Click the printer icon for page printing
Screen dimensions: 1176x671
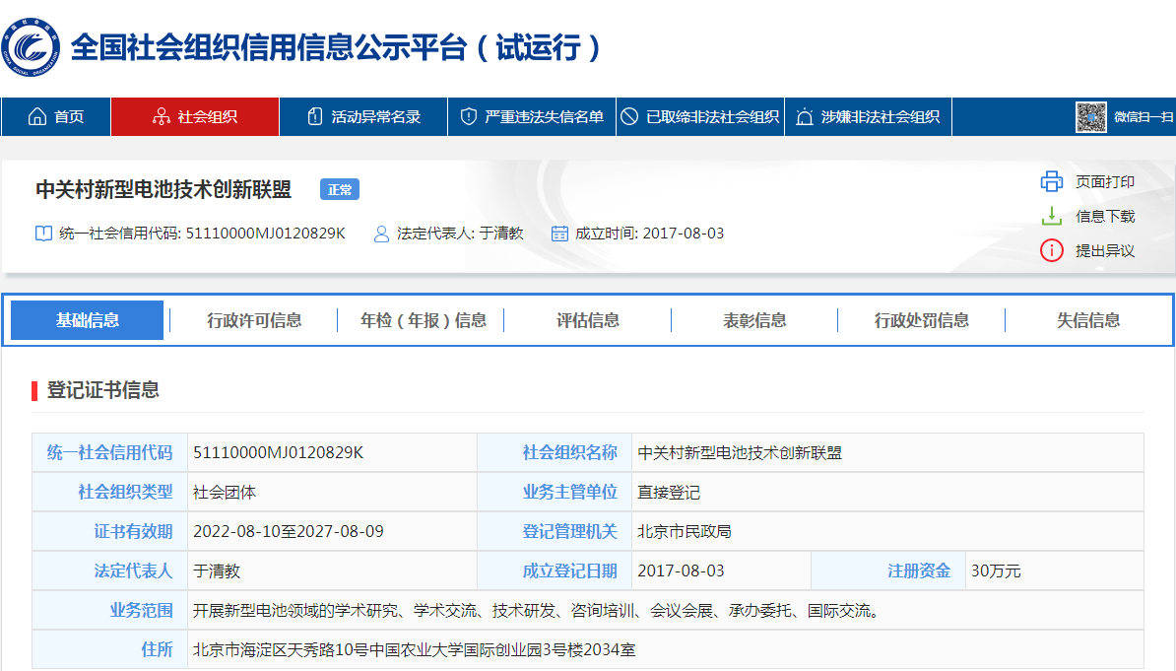[x=1052, y=182]
